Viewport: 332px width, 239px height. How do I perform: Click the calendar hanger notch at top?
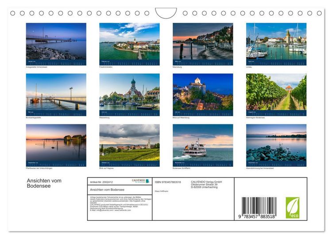166,13
